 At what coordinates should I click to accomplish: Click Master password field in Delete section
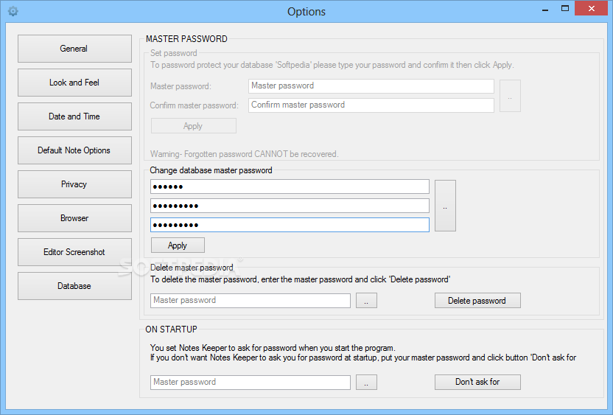click(251, 301)
